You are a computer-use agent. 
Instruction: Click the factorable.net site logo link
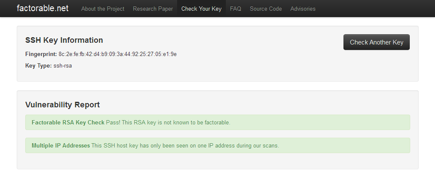tap(42, 8)
